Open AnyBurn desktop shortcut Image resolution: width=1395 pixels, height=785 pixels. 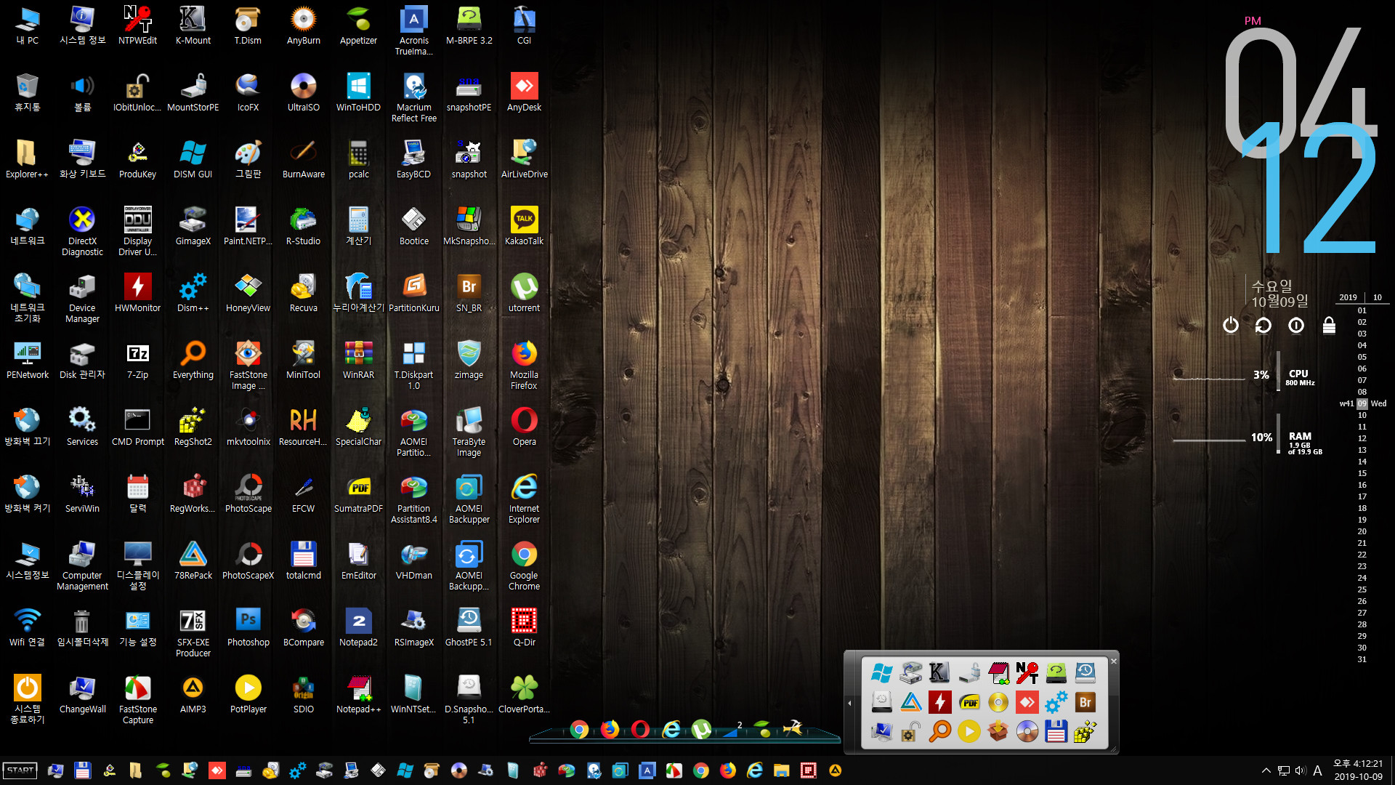(x=303, y=25)
